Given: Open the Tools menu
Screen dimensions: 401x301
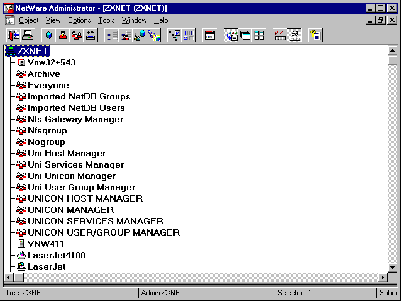Looking at the screenshot, I should point(106,20).
